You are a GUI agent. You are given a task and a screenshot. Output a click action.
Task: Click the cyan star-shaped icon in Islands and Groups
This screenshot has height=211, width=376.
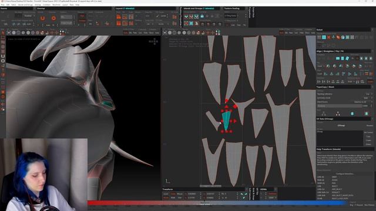click(191, 23)
